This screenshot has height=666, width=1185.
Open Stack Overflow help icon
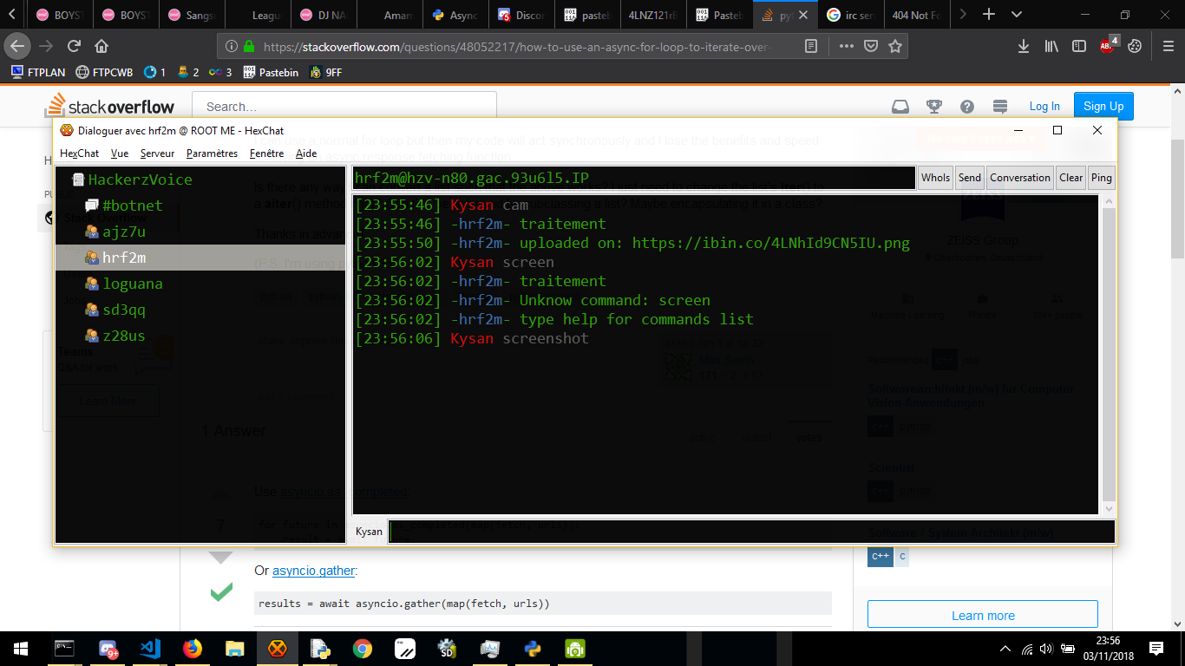pos(967,107)
